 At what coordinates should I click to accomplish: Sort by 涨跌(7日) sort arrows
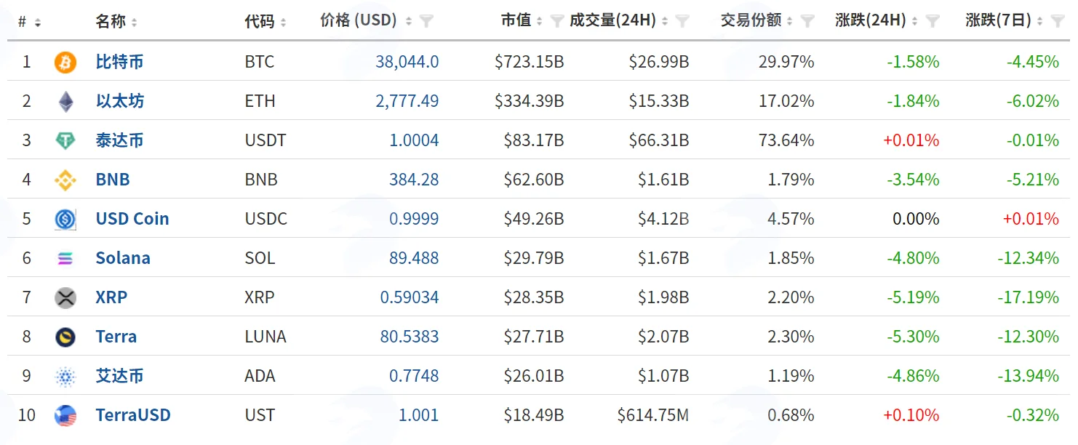pos(1040,23)
